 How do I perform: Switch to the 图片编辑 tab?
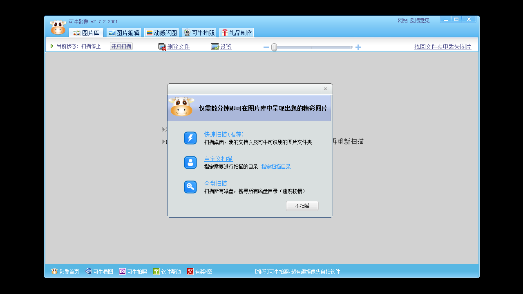(124, 32)
